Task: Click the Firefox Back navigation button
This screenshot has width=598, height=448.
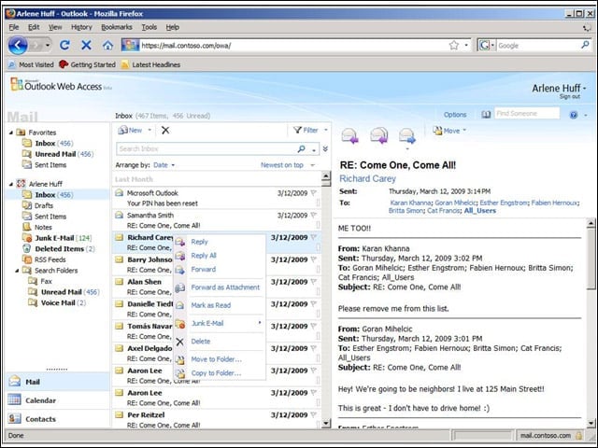Action: [18, 46]
